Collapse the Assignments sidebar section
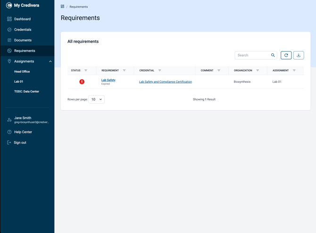 (x=50, y=61)
